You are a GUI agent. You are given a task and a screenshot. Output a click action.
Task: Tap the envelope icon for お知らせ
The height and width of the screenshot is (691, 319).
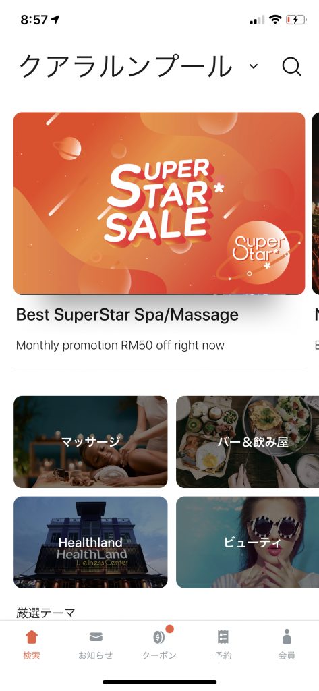(96, 637)
